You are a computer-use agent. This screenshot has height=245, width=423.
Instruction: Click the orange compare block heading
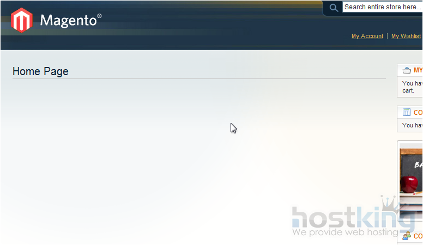tap(418, 112)
